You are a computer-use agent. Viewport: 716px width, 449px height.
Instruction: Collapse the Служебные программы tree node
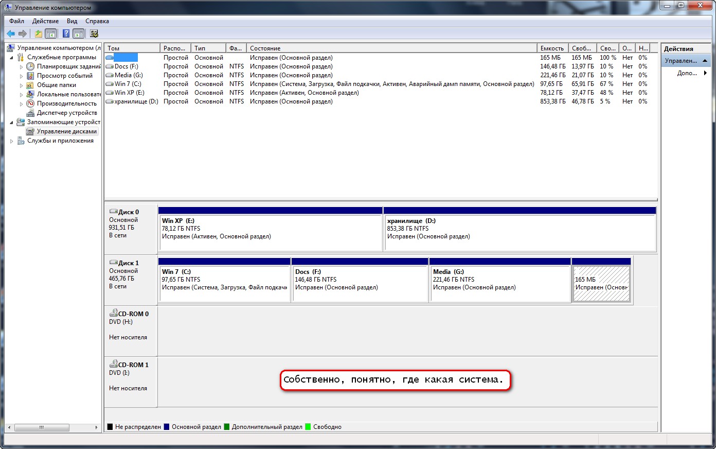click(12, 58)
